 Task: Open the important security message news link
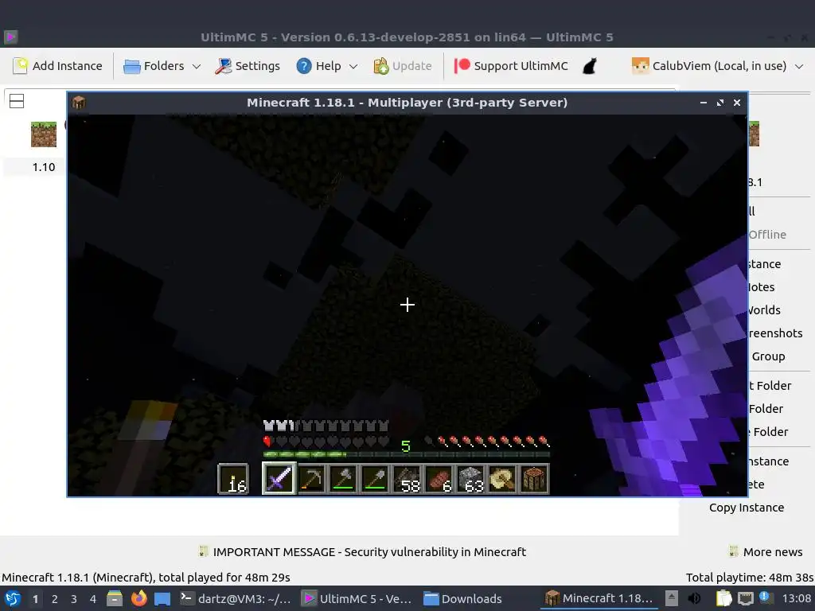point(362,552)
